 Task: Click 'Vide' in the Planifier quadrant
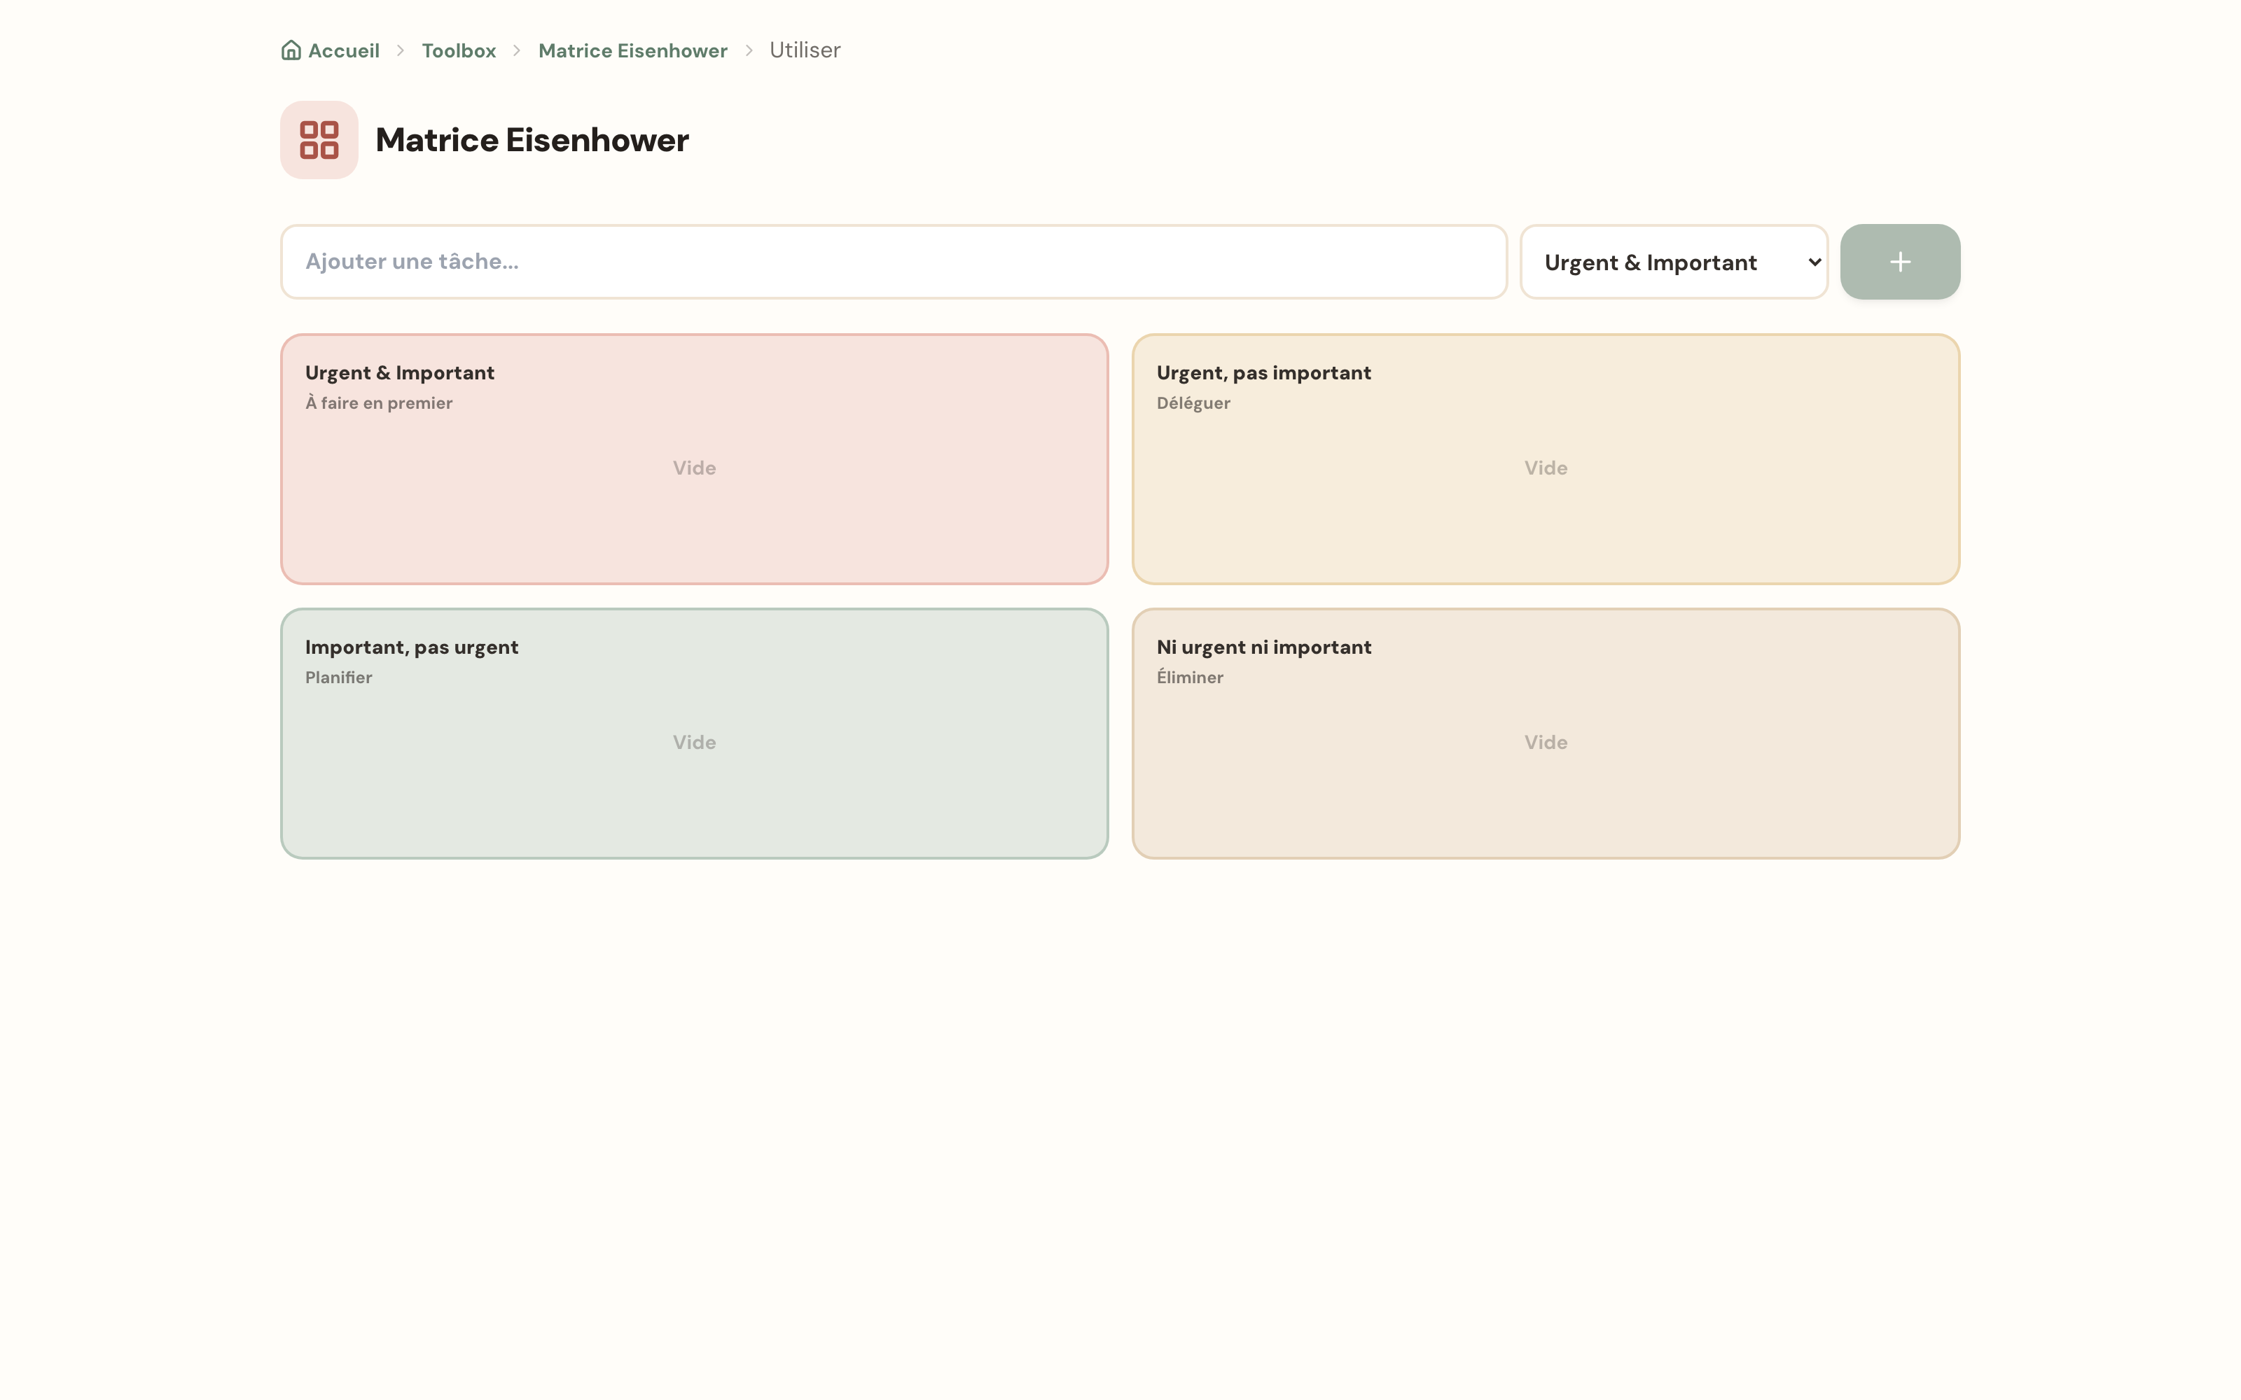[693, 743]
